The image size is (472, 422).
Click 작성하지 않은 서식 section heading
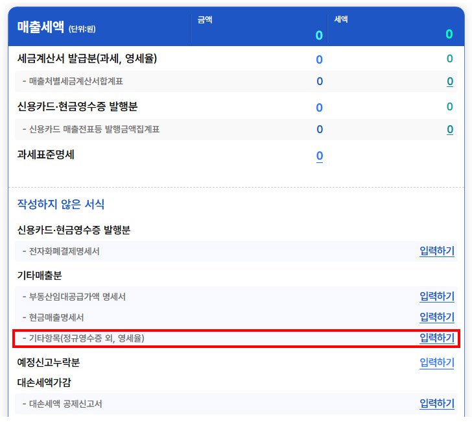60,205
